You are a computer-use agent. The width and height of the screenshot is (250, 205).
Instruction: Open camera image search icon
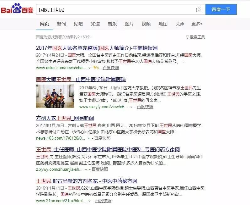click(x=199, y=9)
